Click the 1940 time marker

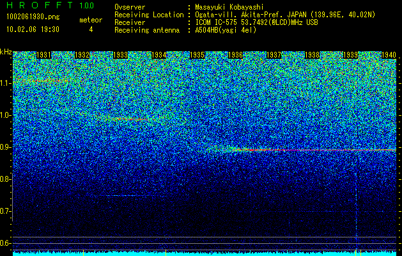pos(389,55)
